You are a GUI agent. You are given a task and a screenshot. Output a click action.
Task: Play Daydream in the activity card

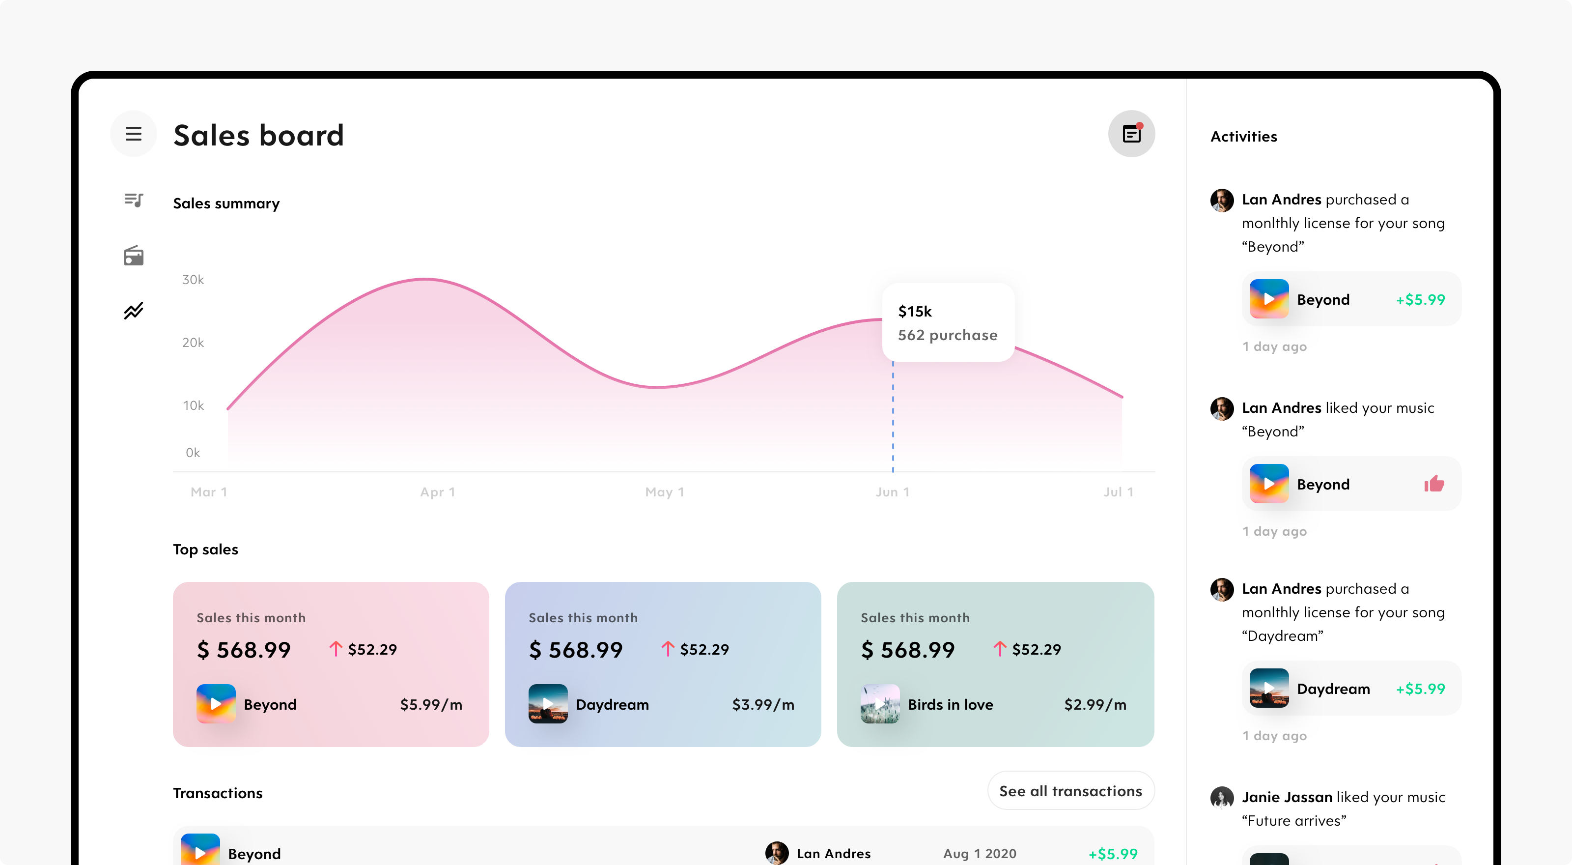pos(1269,688)
